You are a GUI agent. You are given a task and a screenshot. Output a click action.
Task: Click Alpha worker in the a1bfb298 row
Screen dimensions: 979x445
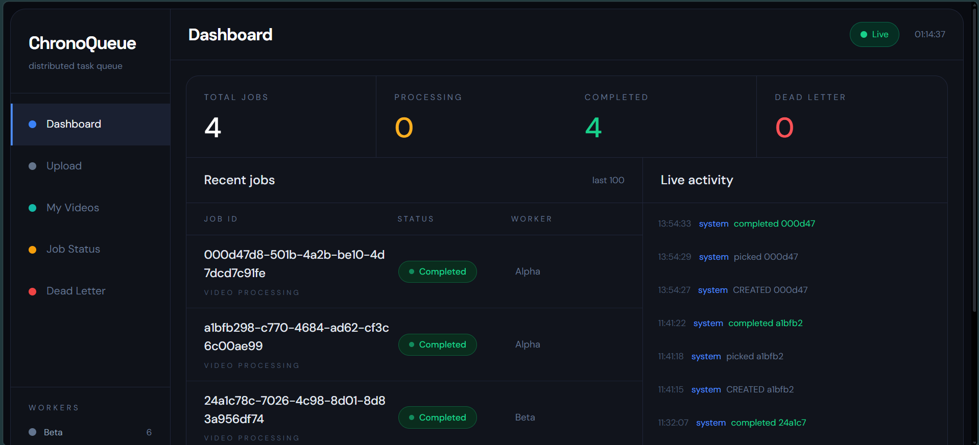point(528,344)
